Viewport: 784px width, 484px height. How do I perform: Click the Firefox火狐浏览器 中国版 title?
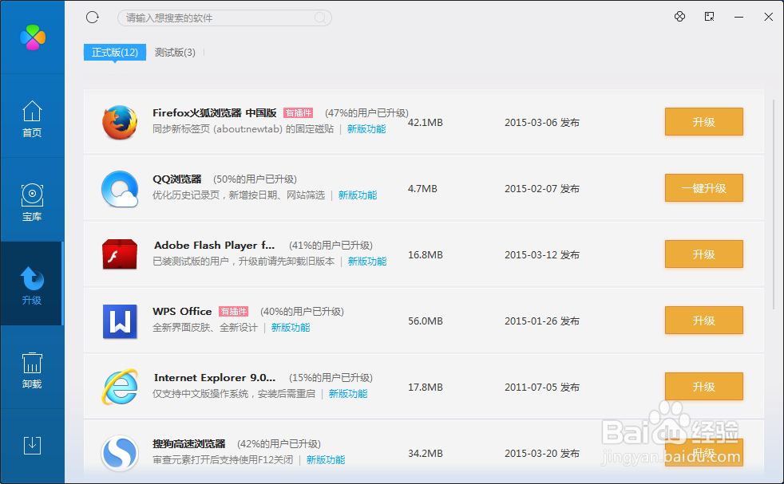click(215, 113)
